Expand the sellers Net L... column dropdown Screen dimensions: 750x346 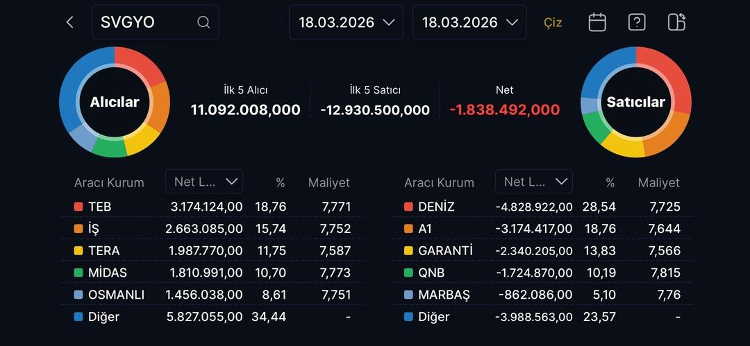(534, 182)
